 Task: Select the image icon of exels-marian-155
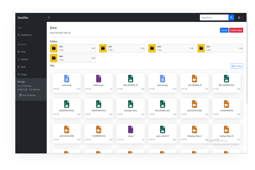(162, 129)
